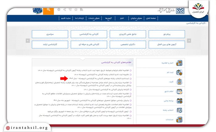The height and width of the screenshot is (132, 216).
Task: Open the ثبت نام sidebar link
Action: [x=170, y=72]
